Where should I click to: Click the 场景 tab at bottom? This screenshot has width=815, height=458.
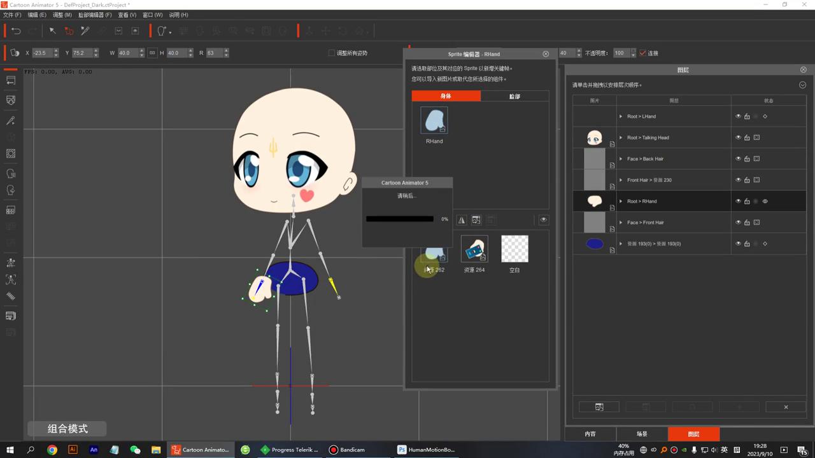(x=642, y=434)
